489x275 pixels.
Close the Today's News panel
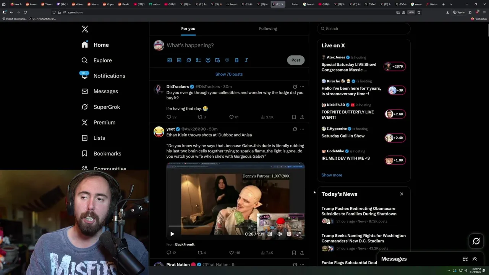(402, 194)
